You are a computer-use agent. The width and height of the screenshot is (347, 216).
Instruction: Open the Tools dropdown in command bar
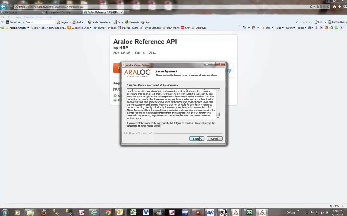302,28
